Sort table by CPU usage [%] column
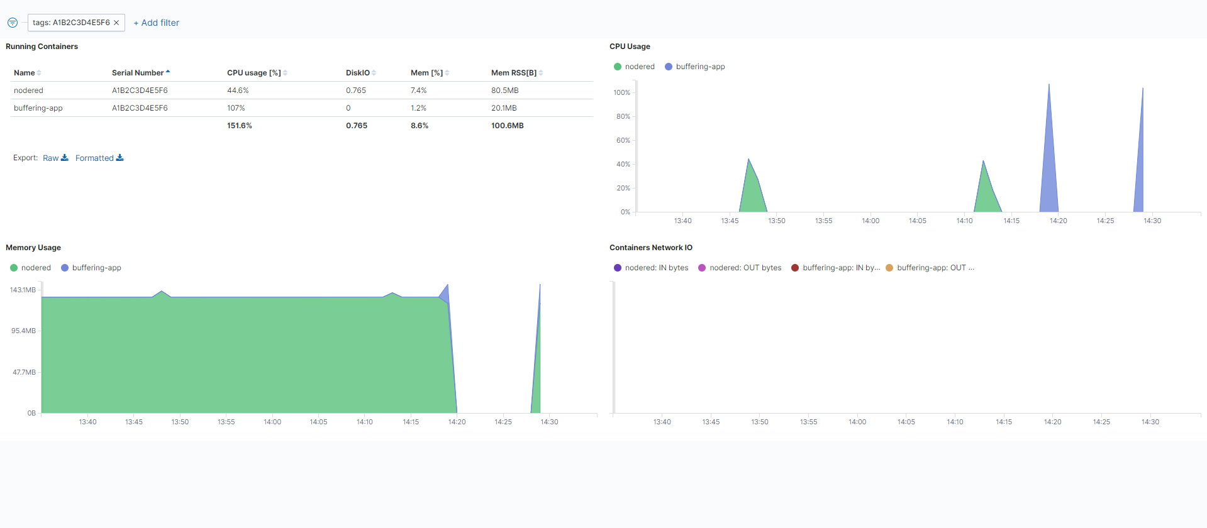This screenshot has width=1207, height=528. click(257, 73)
